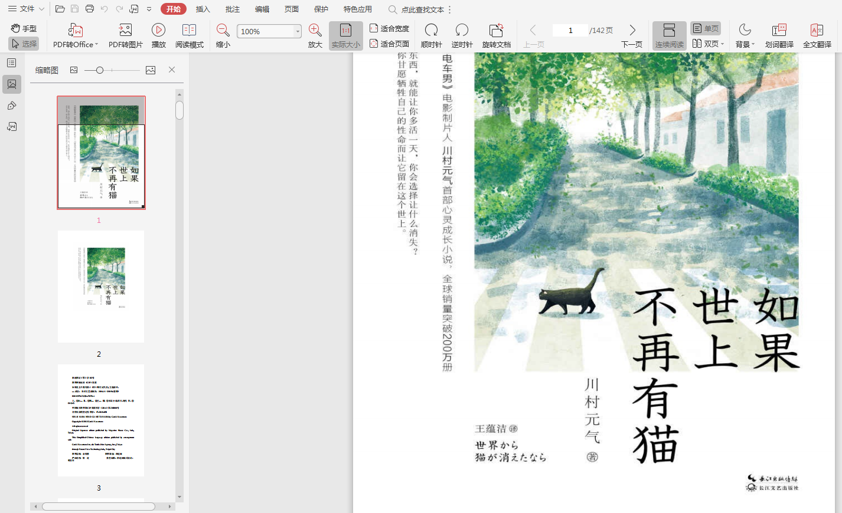842x513 pixels.
Task: Zoom in using 放大
Action: (x=315, y=36)
